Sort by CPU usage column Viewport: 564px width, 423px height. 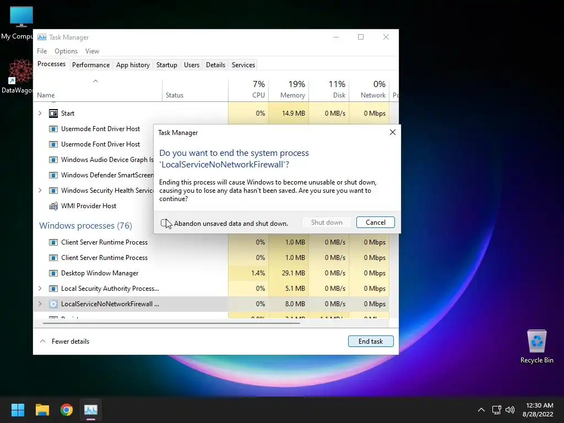coord(248,89)
